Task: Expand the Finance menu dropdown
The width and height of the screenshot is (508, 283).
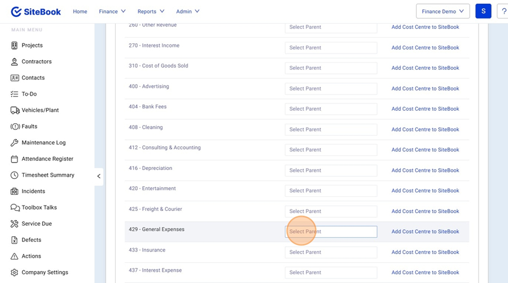Action: [112, 11]
